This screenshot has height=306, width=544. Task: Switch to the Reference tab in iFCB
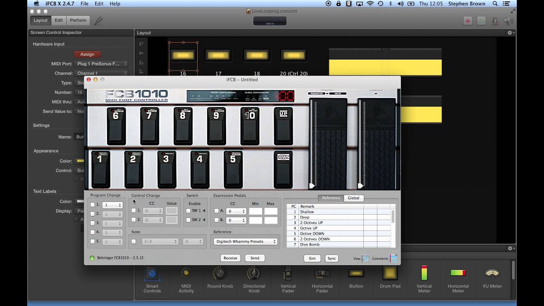tap(331, 198)
